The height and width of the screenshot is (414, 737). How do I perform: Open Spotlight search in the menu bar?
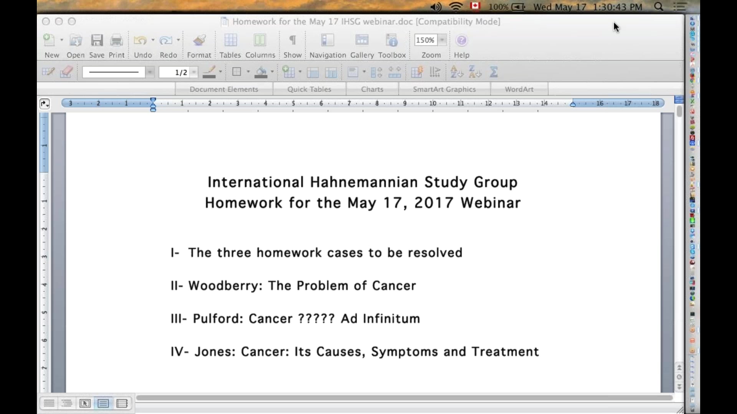(659, 7)
